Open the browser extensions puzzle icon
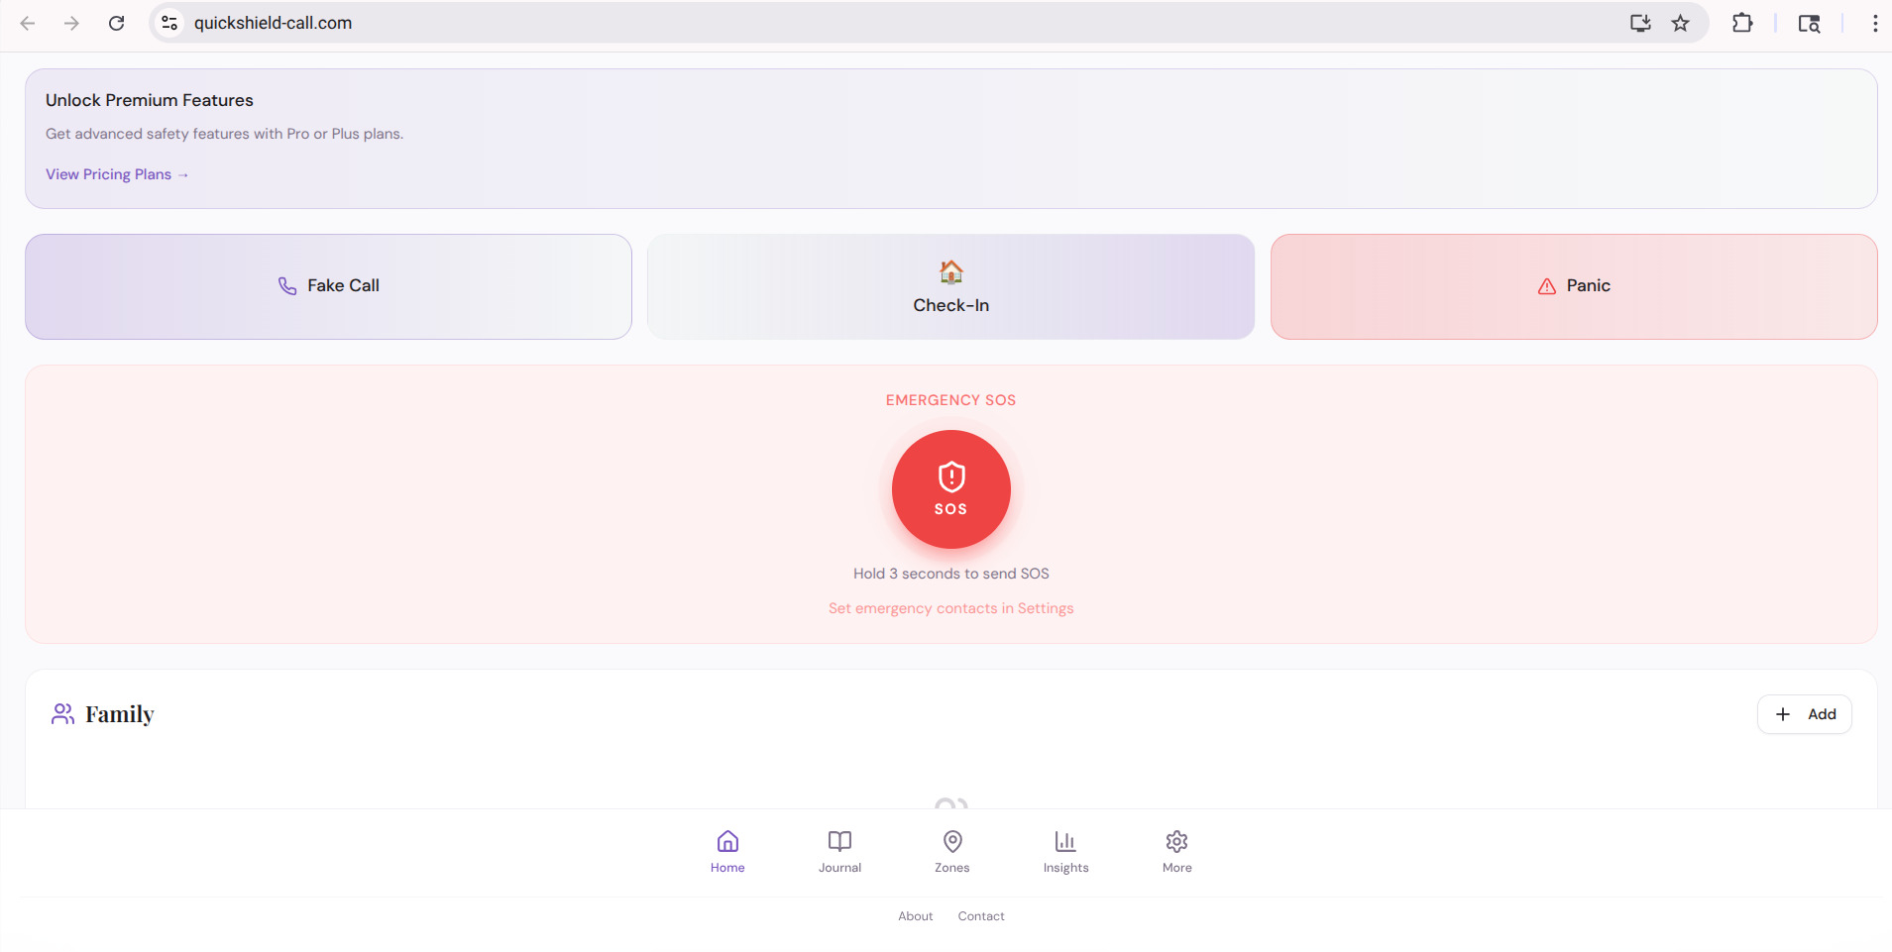 [x=1741, y=23]
